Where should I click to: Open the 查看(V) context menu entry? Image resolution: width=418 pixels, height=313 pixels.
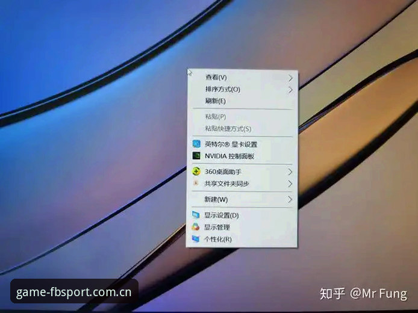[242, 78]
